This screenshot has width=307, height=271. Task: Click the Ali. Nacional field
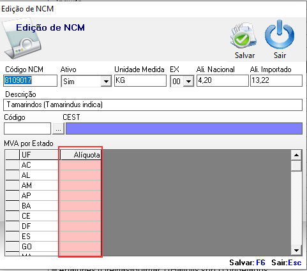tap(223, 80)
